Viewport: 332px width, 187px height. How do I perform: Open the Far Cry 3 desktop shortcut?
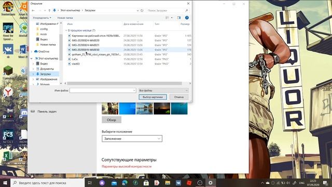[x=8, y=137]
